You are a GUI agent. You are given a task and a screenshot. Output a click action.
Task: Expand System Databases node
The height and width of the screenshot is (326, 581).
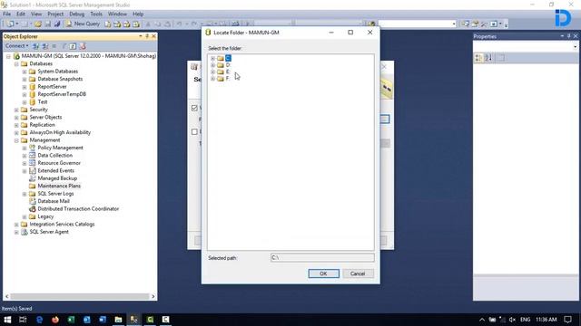pos(25,72)
